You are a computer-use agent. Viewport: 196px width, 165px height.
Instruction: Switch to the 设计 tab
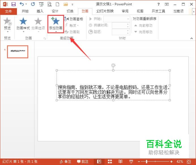pos(55,11)
